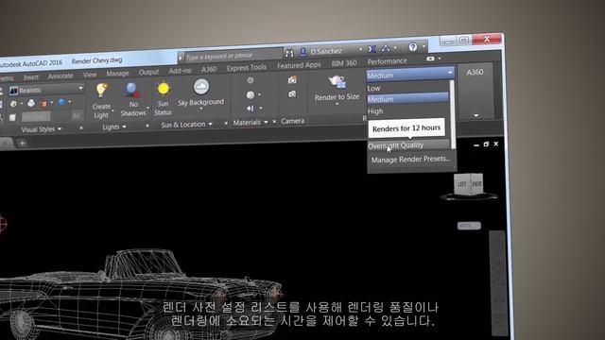Switch to the View ribbon tab
Image resolution: width=605 pixels, height=340 pixels.
(x=90, y=75)
